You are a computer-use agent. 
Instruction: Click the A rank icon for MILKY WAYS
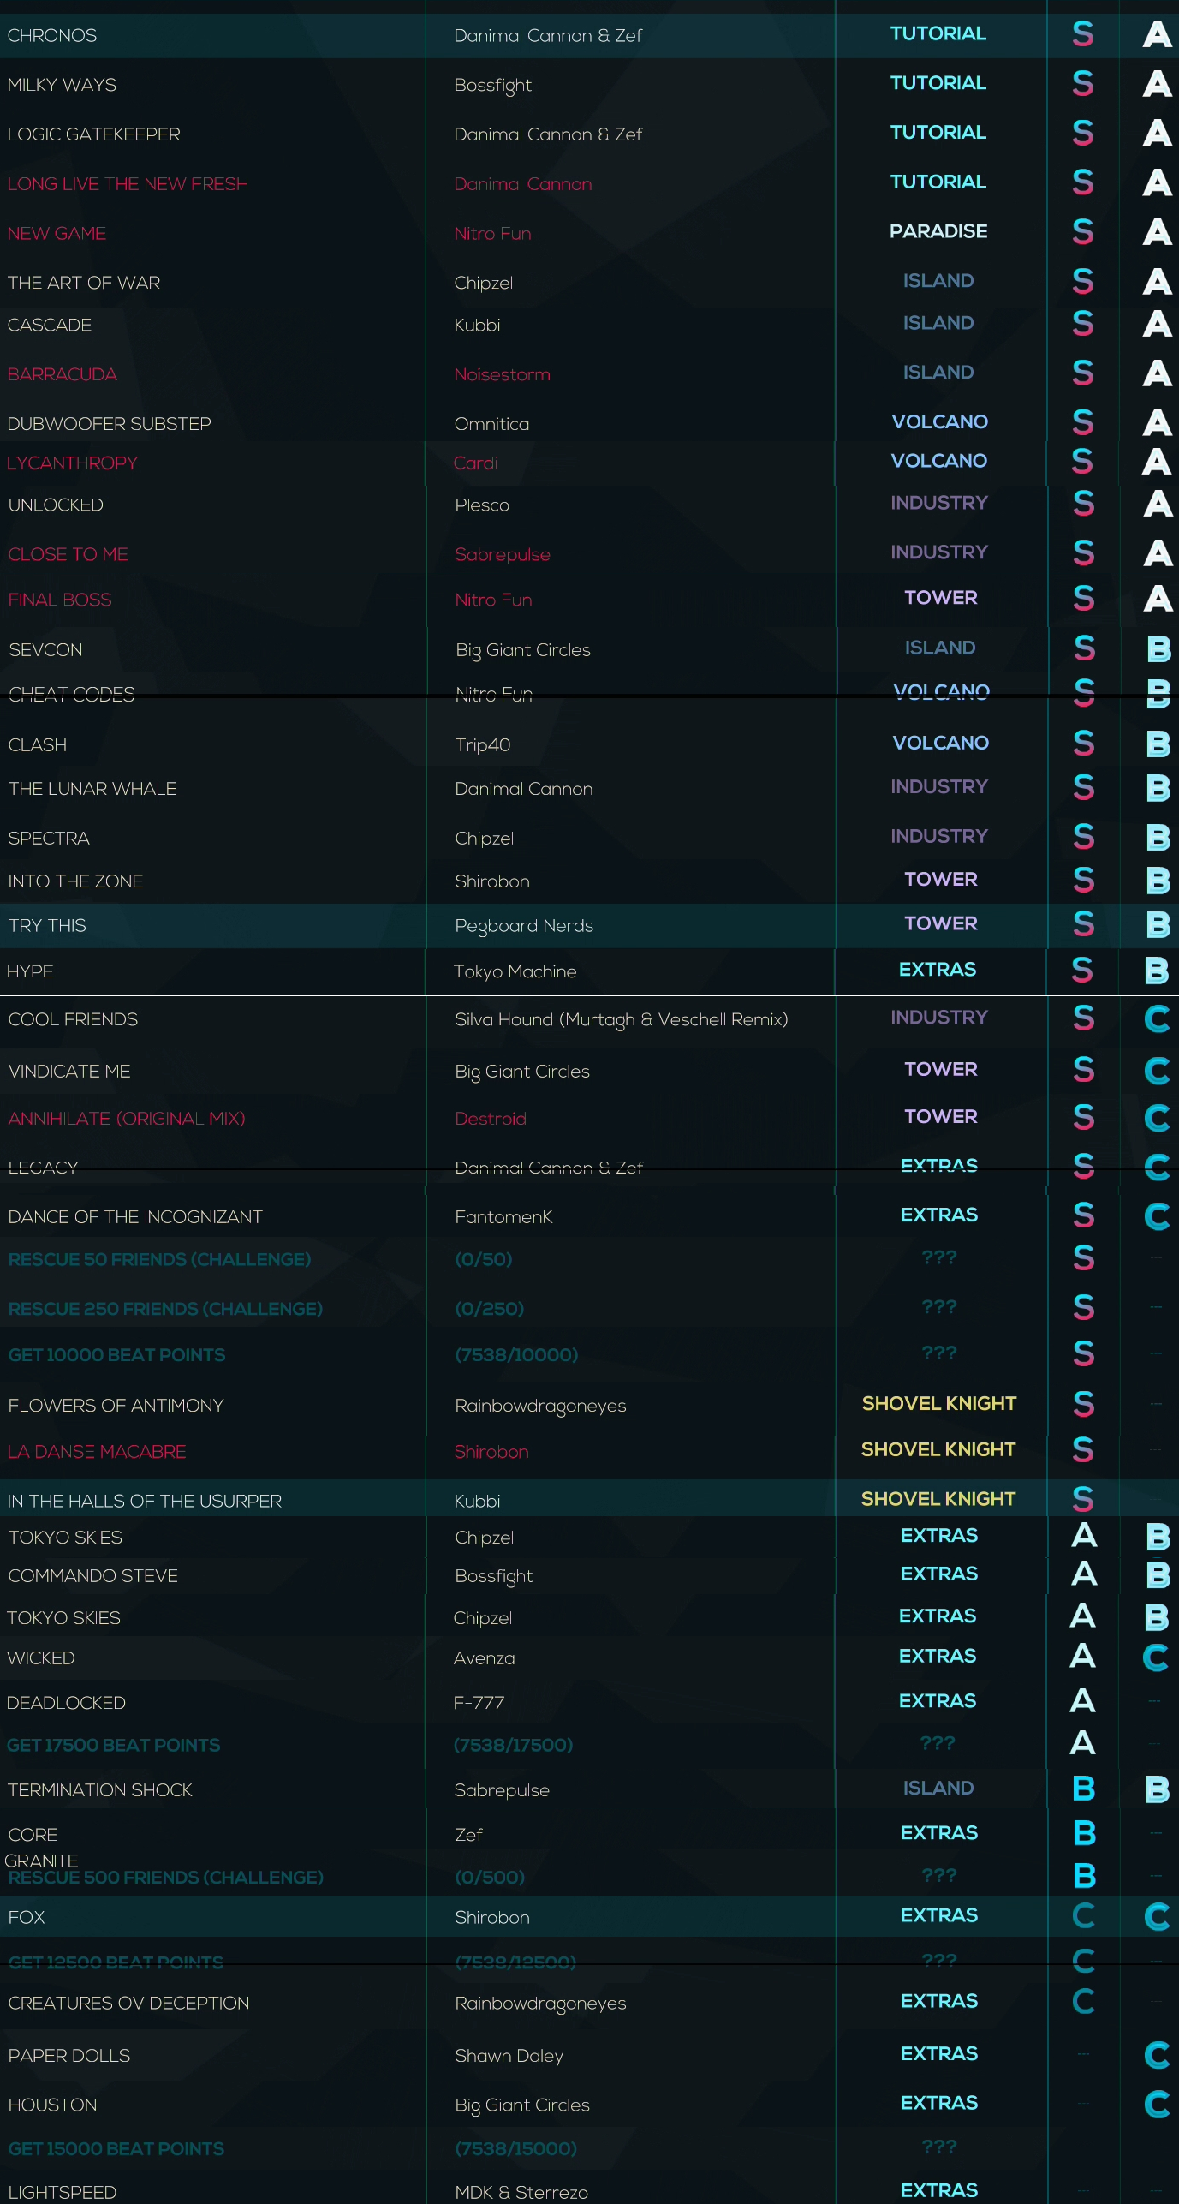(x=1157, y=84)
